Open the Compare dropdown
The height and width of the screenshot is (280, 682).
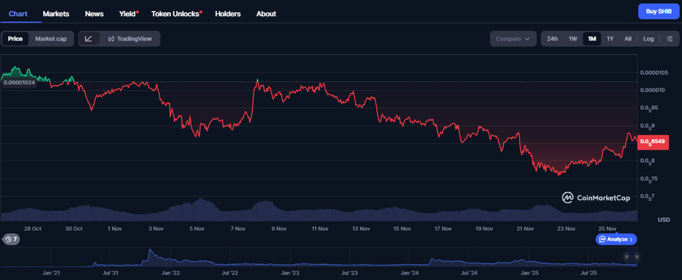click(x=513, y=39)
